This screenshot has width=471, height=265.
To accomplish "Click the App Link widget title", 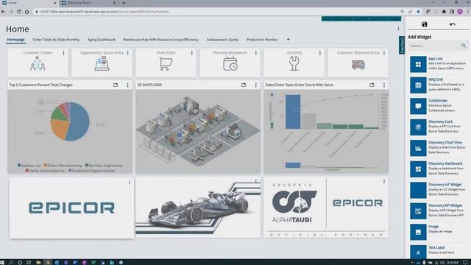I will 435,59.
